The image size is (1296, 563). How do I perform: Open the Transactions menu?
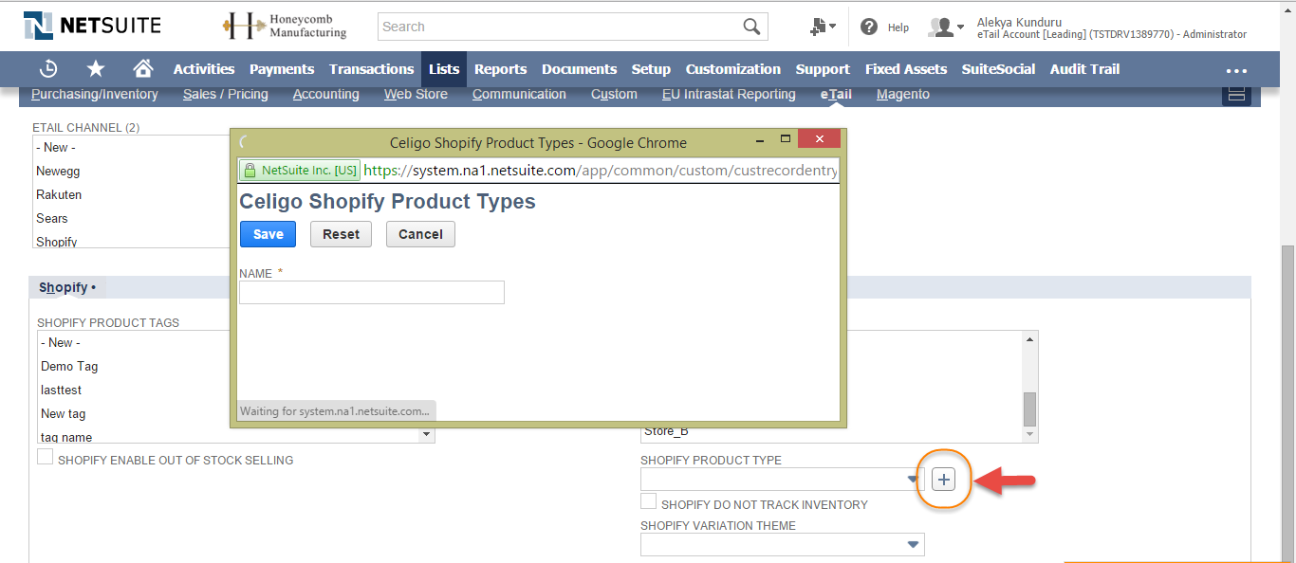pyautogui.click(x=372, y=69)
